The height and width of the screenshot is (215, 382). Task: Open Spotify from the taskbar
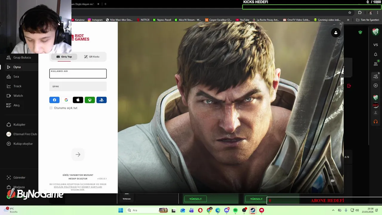pos(235,210)
